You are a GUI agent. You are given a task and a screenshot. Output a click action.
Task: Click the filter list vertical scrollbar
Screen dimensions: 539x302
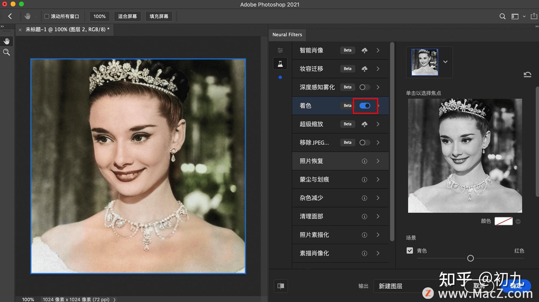(392, 142)
